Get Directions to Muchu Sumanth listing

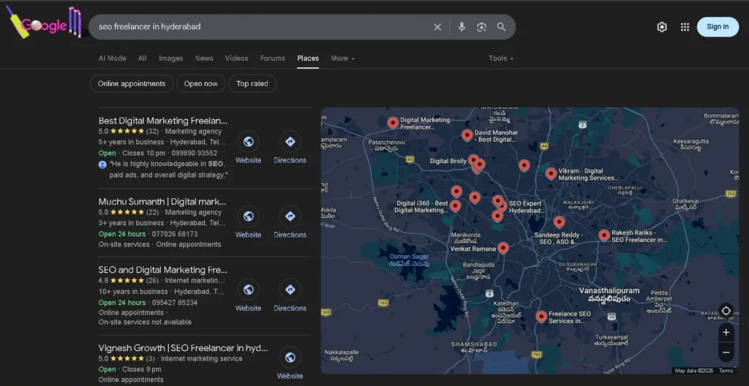(290, 223)
